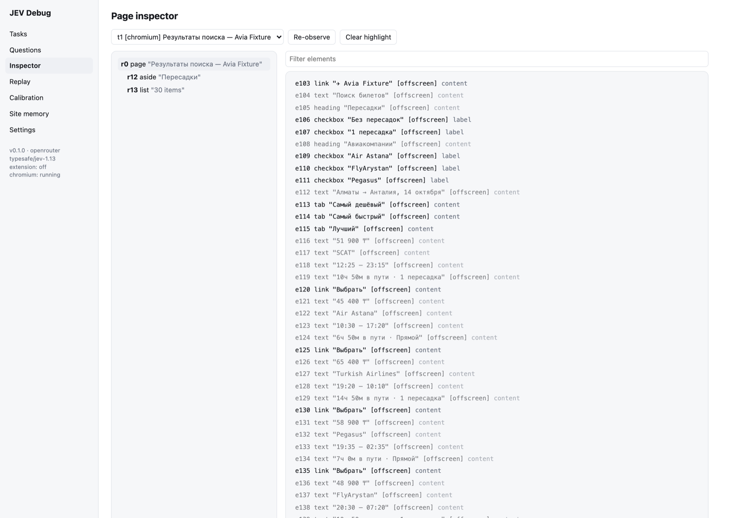Click e114 tab "Самый быстрый" row
747x518 pixels.
pos(497,217)
